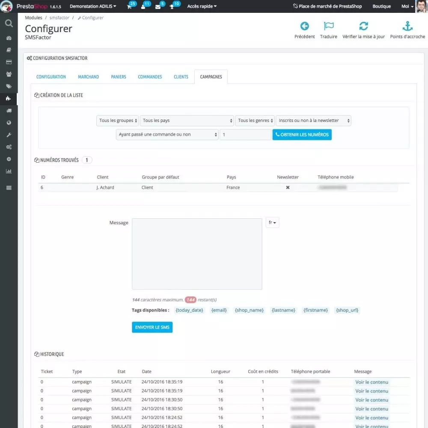This screenshot has height=428, width=428.
Task: Switch to the Commandes tab
Action: (150, 77)
